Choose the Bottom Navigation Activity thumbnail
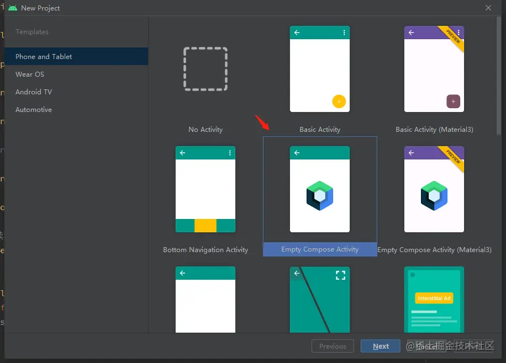506x363 pixels. click(205, 189)
